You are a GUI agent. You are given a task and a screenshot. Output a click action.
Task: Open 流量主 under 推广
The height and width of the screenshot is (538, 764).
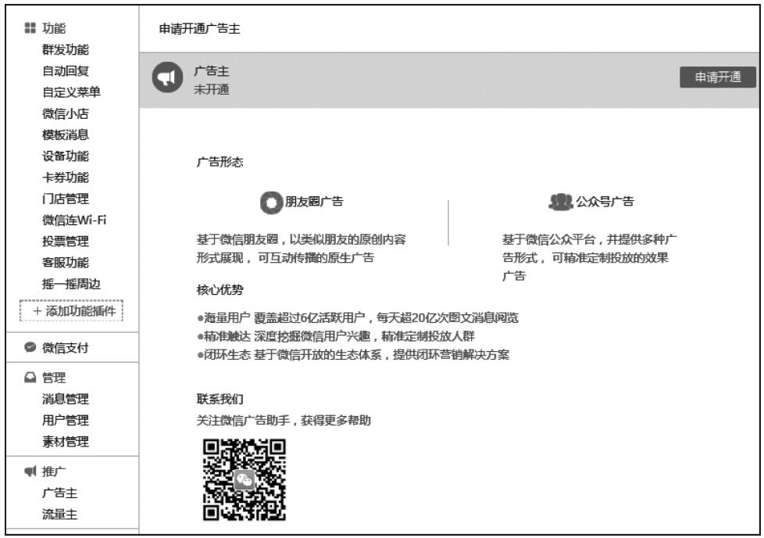pyautogui.click(x=59, y=514)
